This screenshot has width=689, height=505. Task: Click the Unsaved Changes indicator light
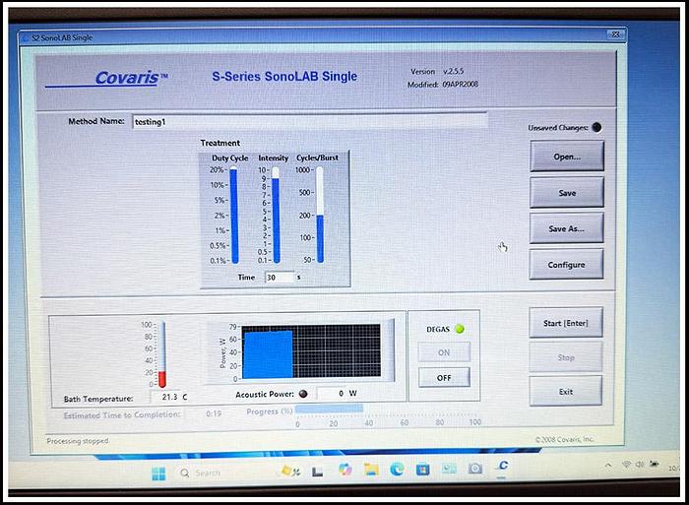click(596, 127)
